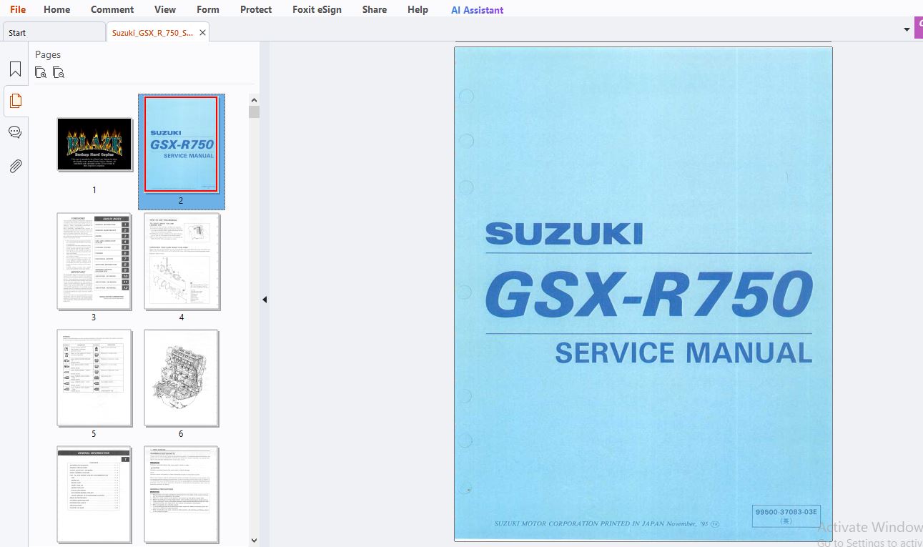Open the AI Assistant tab

[x=477, y=10]
